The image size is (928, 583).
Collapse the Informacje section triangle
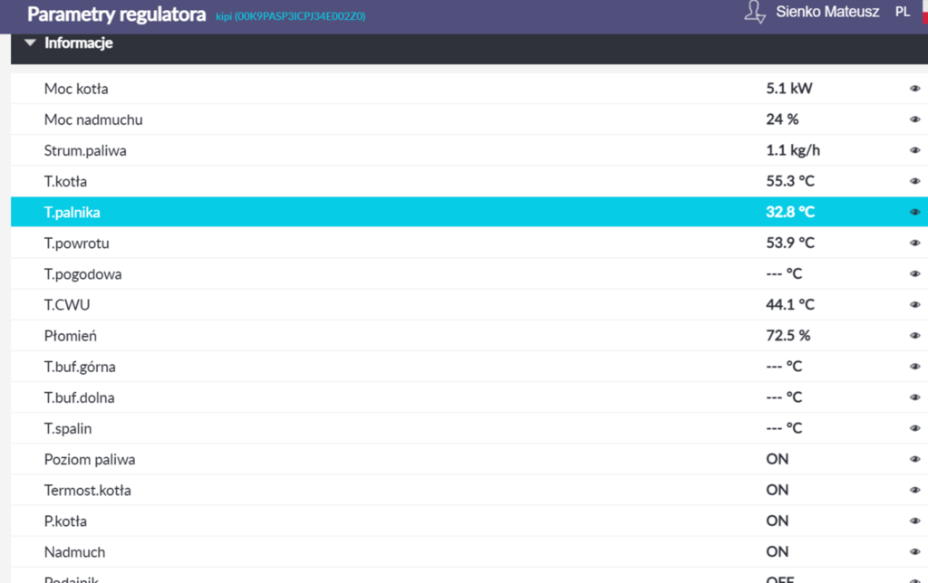(31, 43)
